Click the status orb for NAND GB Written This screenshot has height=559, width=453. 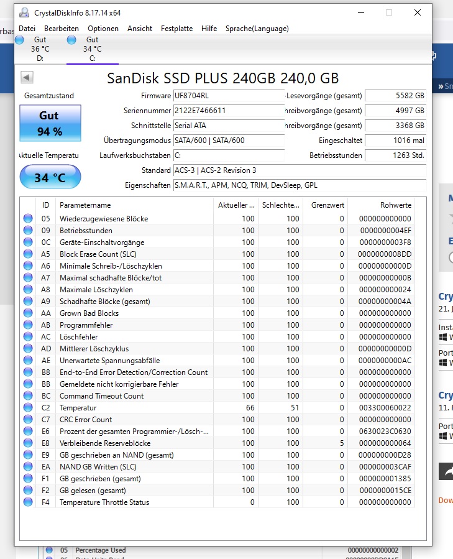pos(28,467)
